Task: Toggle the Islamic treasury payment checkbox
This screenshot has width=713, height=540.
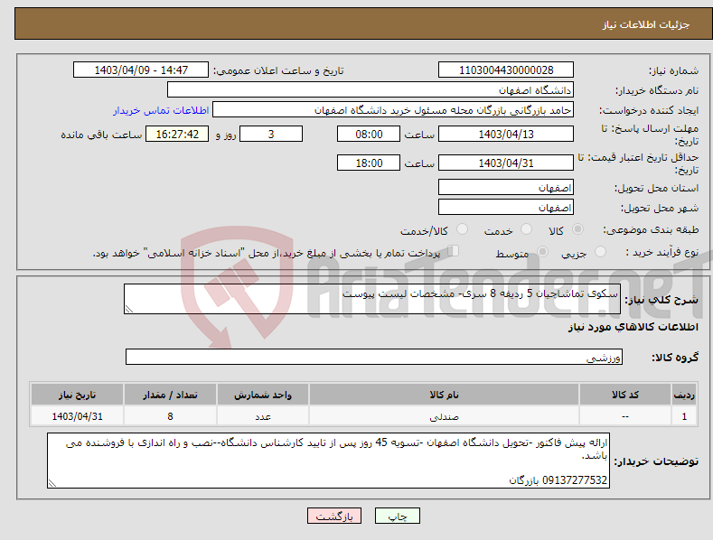Action: click(454, 250)
